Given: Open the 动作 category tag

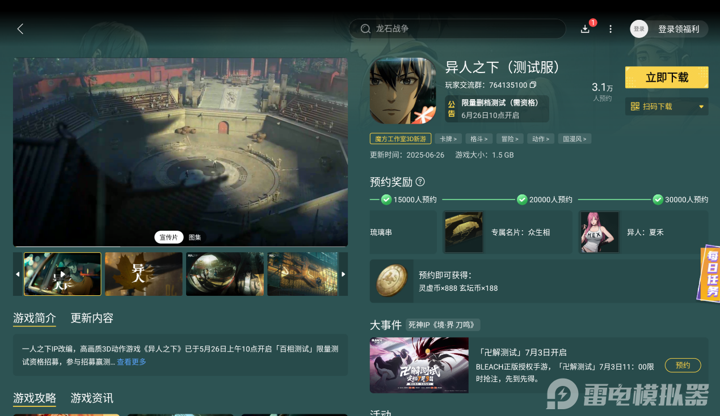Looking at the screenshot, I should (541, 139).
